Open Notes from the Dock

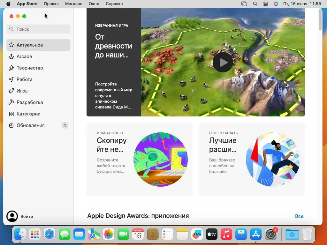point(182,234)
